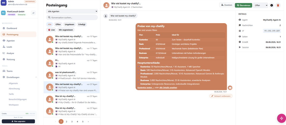
Task: Click the conversation header avatar
Action: click(x=106, y=5)
